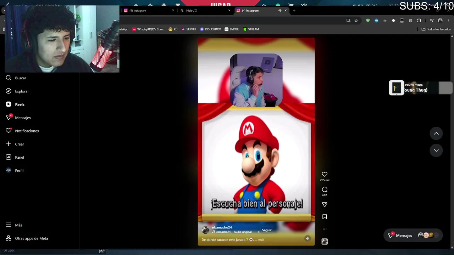Screen dimensions: 454x255
Task: Open the reel audio thumbnail
Action: (325, 242)
